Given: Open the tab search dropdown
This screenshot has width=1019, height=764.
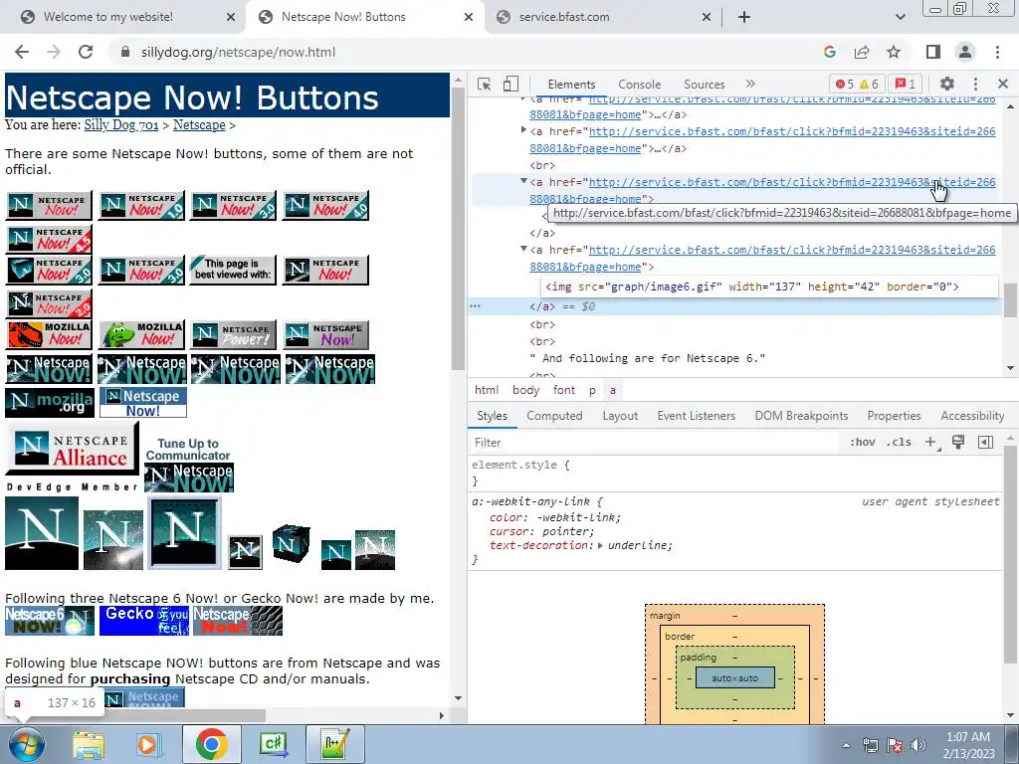Looking at the screenshot, I should pos(900,17).
